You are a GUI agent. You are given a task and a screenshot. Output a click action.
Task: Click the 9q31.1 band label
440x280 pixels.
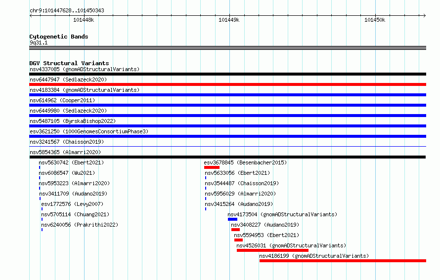pyautogui.click(x=39, y=42)
